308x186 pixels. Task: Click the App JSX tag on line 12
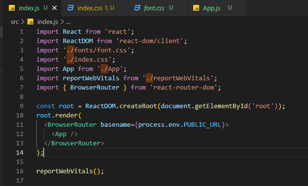coord(65,134)
